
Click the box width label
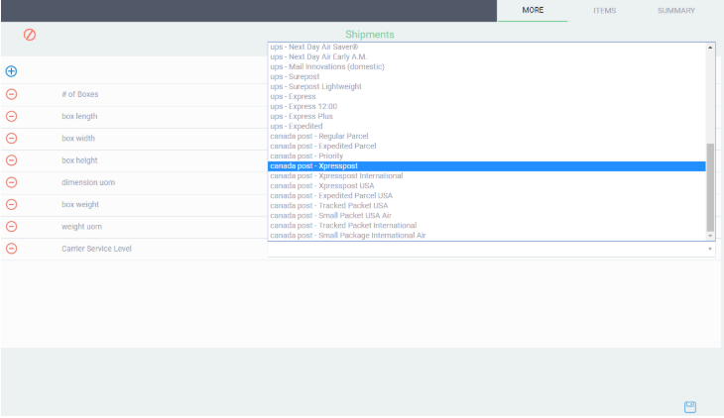pos(78,139)
